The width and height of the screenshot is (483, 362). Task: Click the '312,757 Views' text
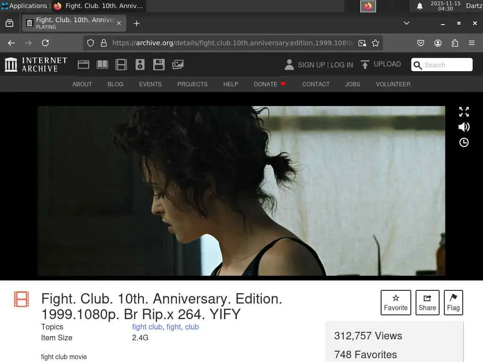pyautogui.click(x=368, y=336)
